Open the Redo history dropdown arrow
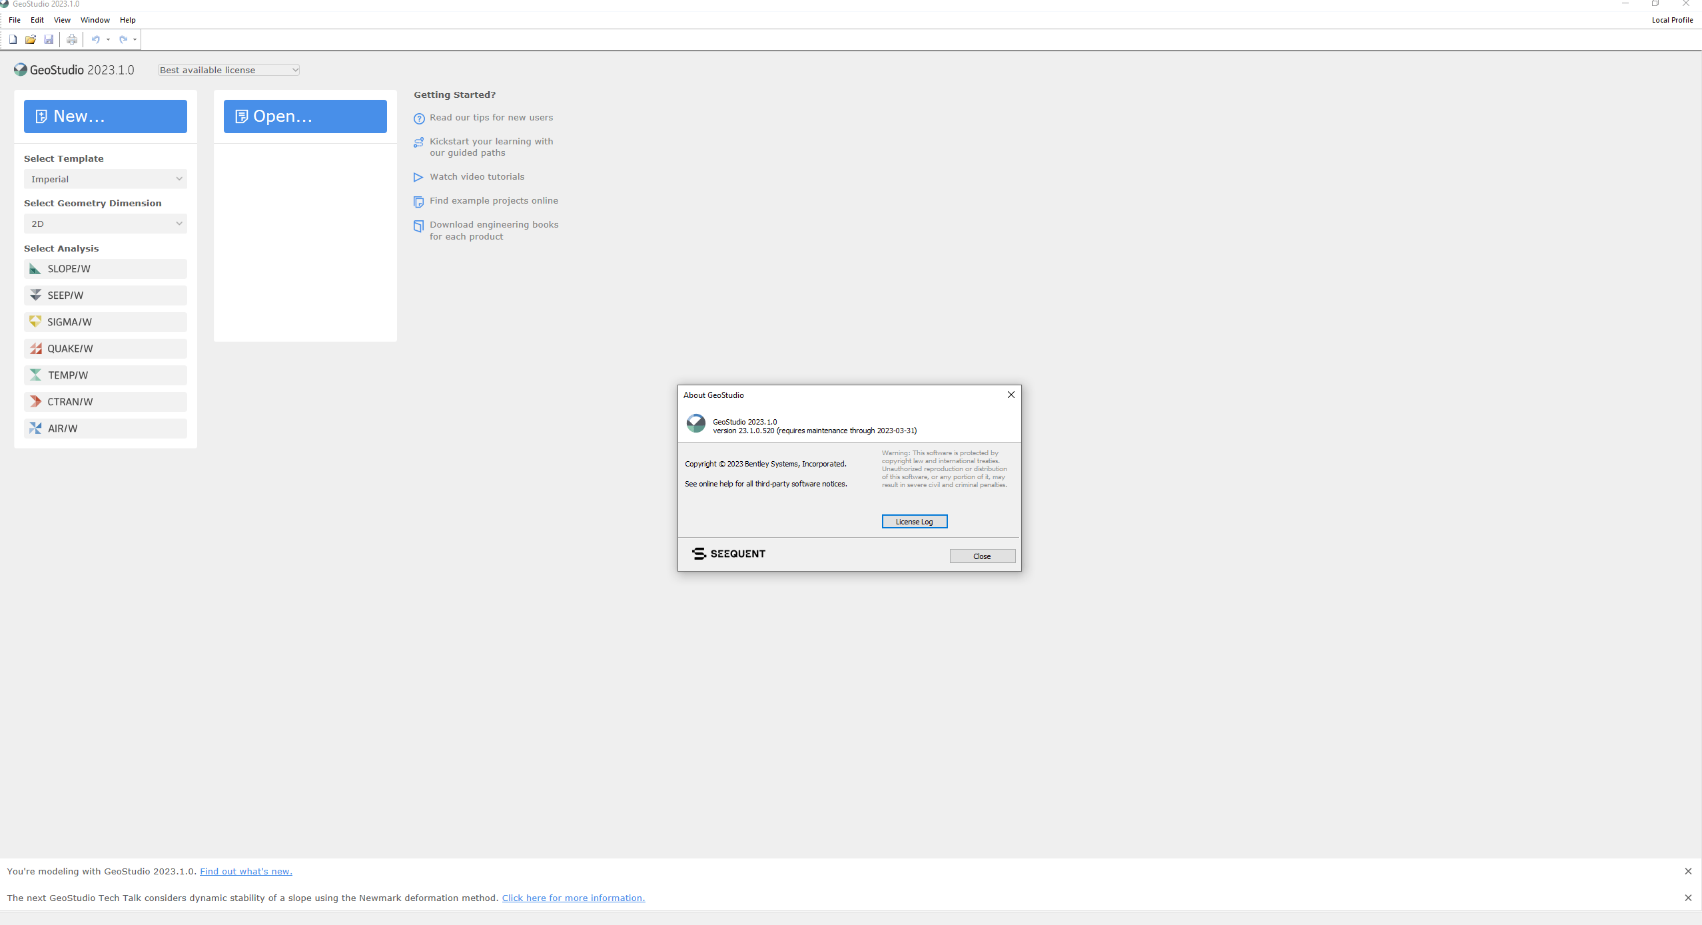This screenshot has height=925, width=1702. [135, 39]
